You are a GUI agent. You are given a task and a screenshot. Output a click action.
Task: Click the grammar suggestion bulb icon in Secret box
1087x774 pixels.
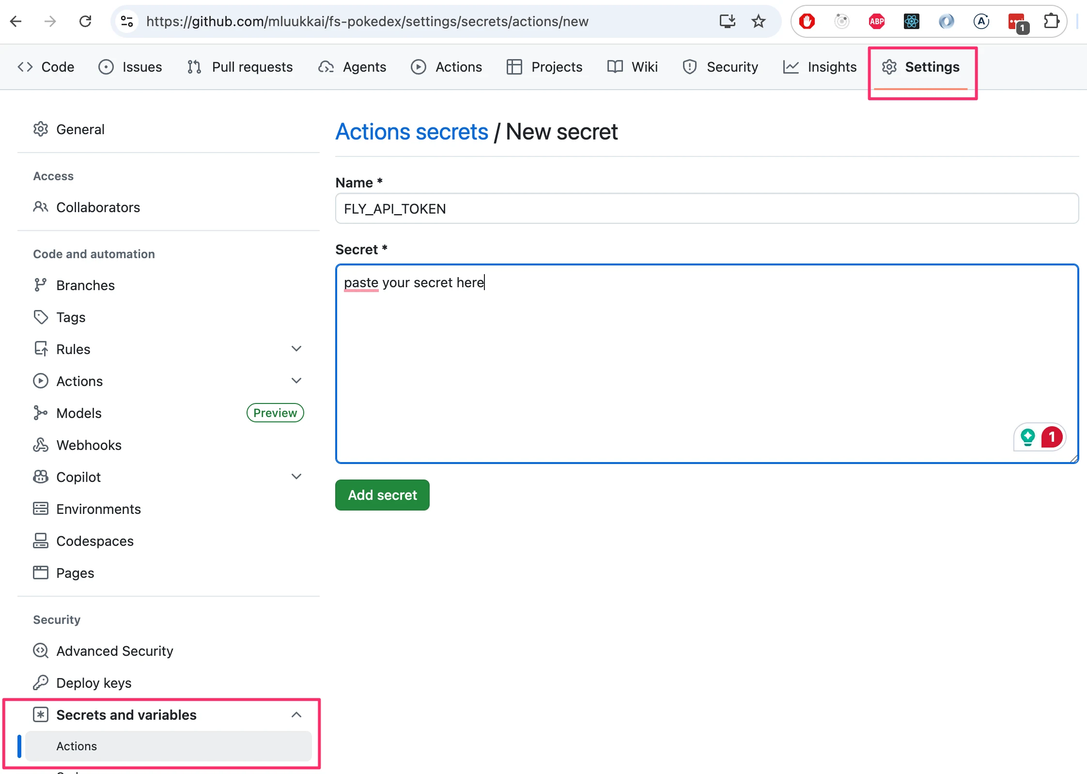(x=1027, y=437)
